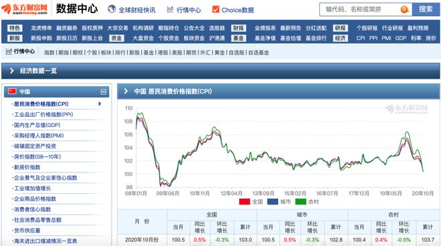
Task: Select the 资金 category tab
Action: click(x=116, y=38)
